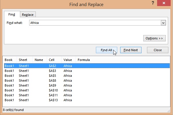
Task: Click the Find All button
Action: pos(107,50)
